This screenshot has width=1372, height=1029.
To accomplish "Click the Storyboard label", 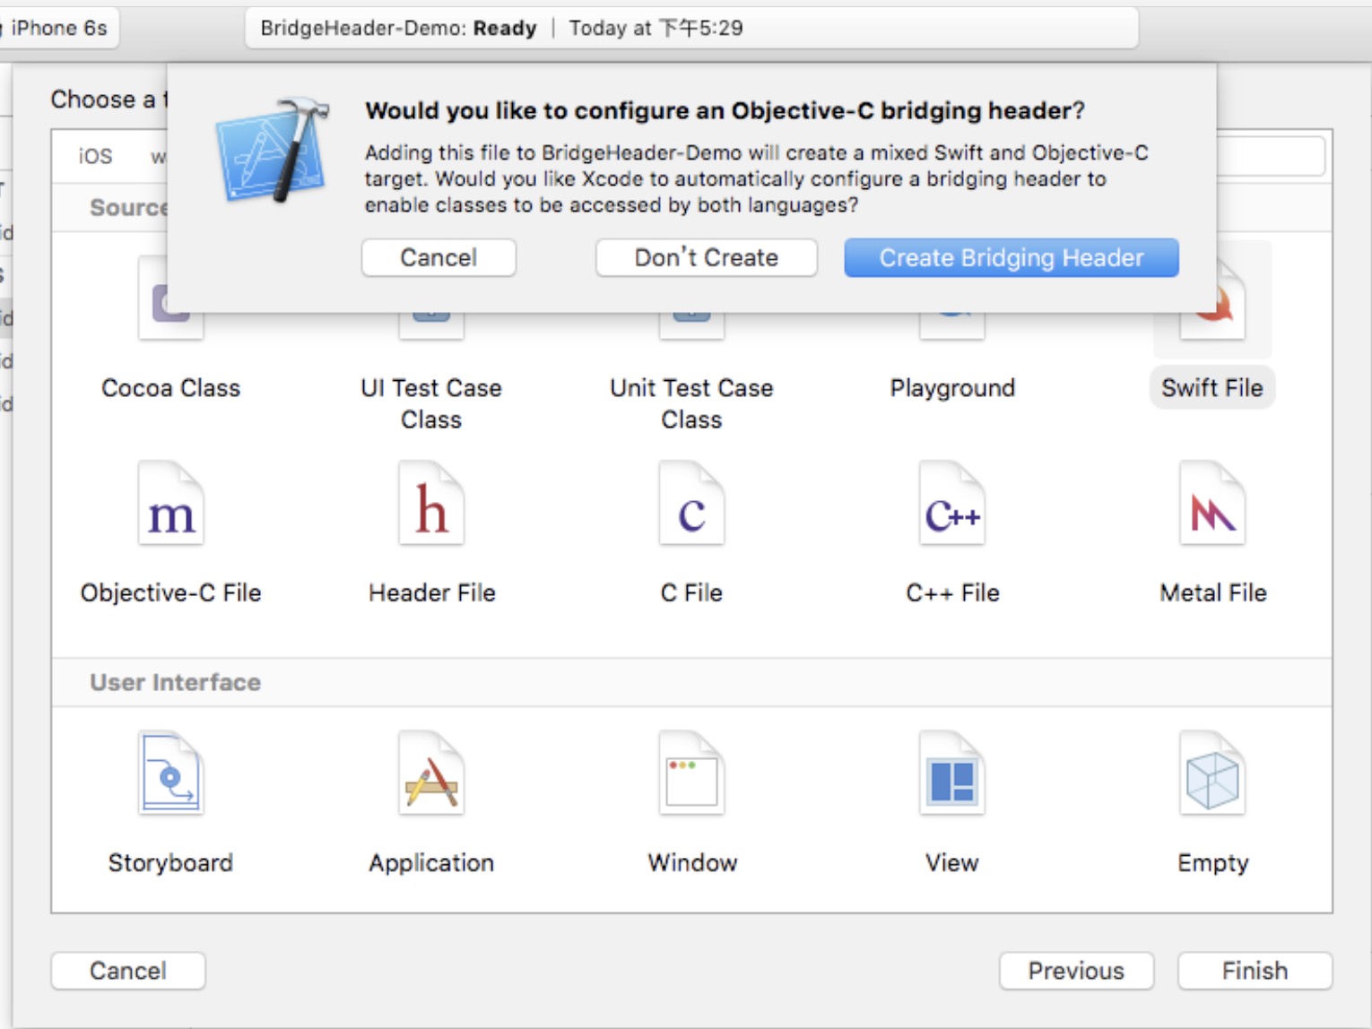I will [171, 862].
